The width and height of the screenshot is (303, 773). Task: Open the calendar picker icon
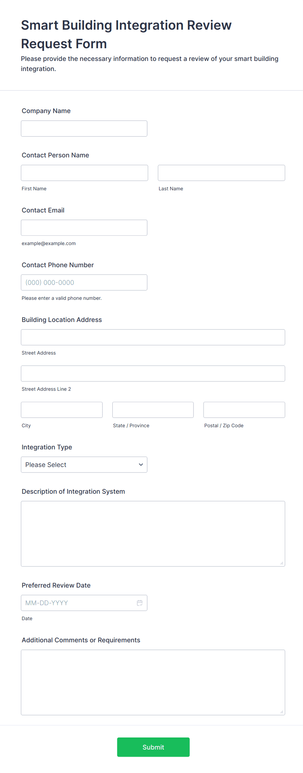pyautogui.click(x=140, y=603)
